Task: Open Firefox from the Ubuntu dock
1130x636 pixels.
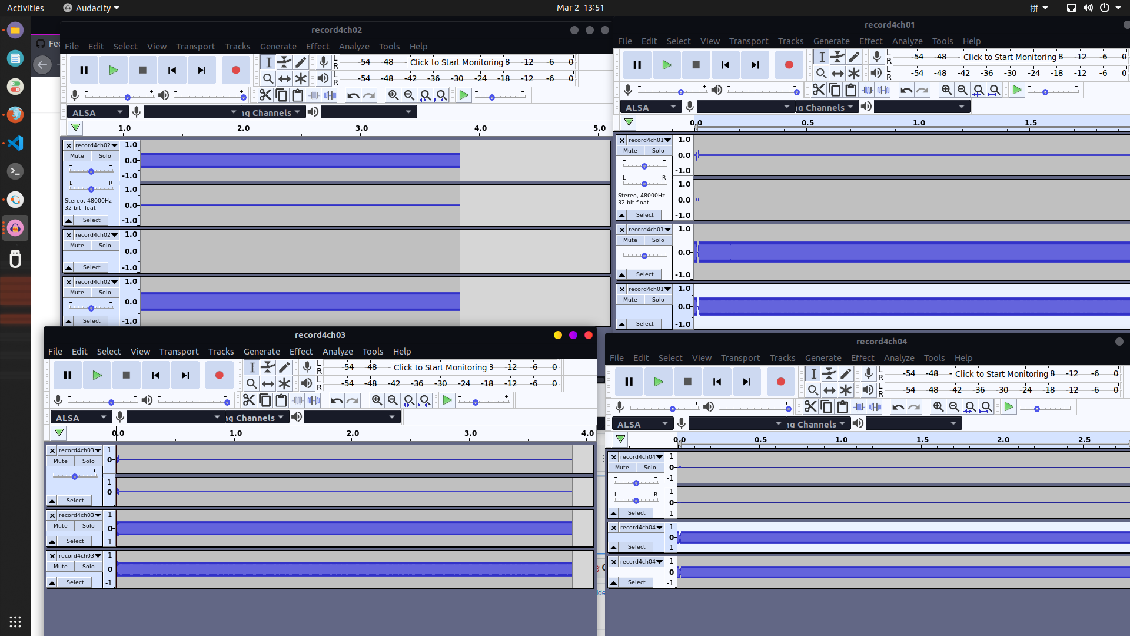Action: point(15,114)
